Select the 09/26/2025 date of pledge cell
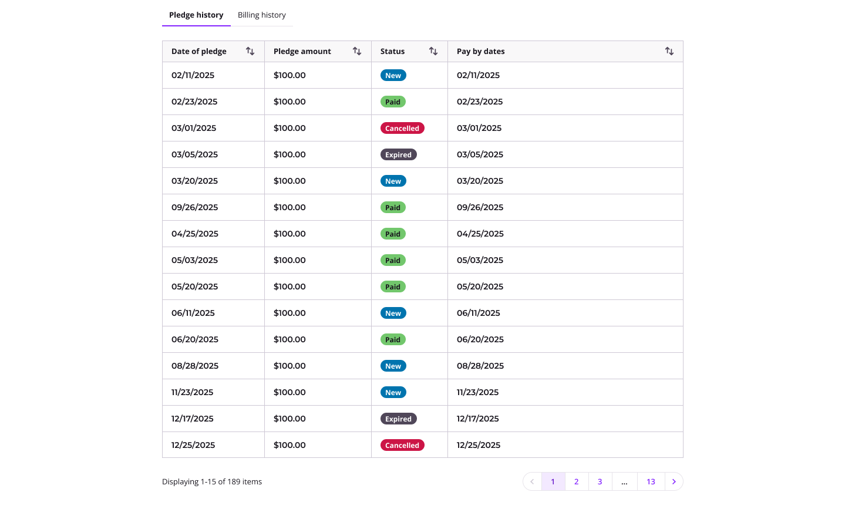 pos(194,207)
